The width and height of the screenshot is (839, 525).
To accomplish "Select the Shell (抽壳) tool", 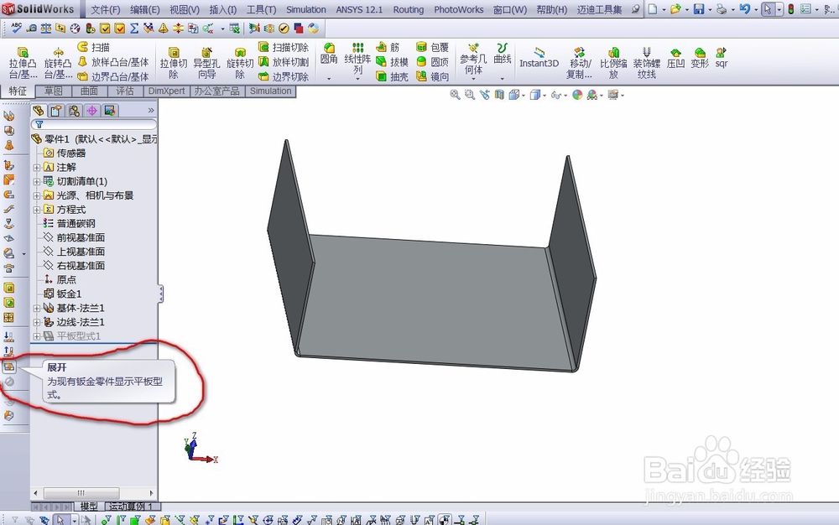I will coord(392,76).
